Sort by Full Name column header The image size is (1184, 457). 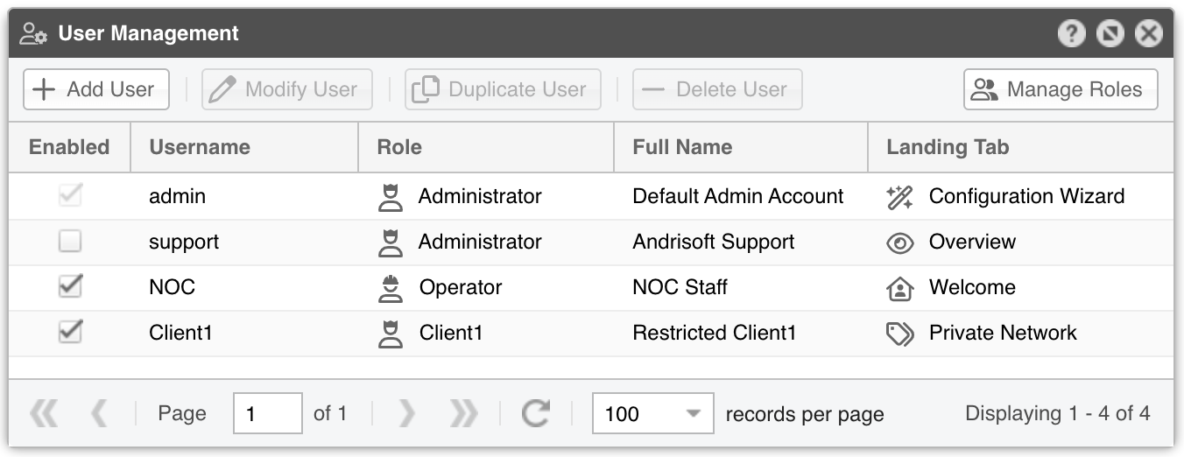(x=741, y=147)
